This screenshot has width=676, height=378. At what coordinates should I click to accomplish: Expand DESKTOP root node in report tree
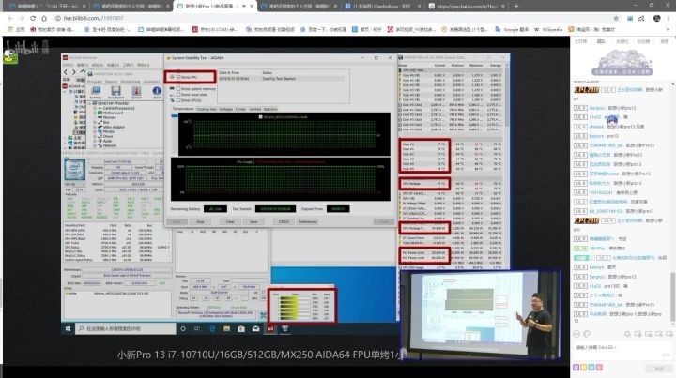pos(90,104)
